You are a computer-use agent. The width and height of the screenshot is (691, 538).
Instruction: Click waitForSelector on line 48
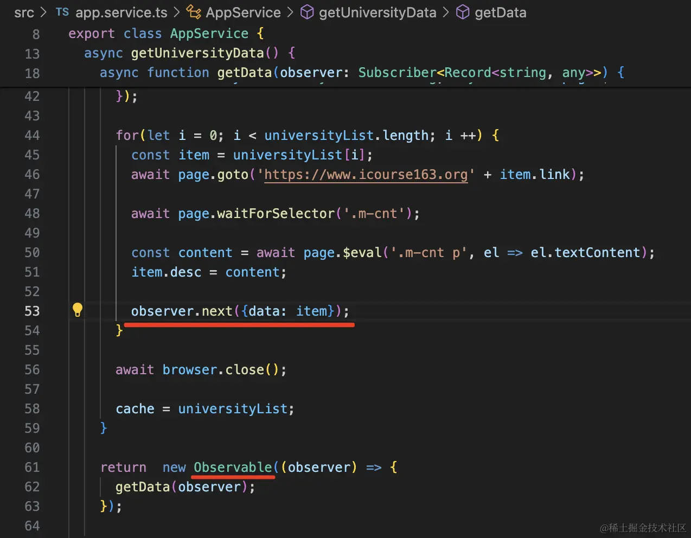click(x=276, y=214)
